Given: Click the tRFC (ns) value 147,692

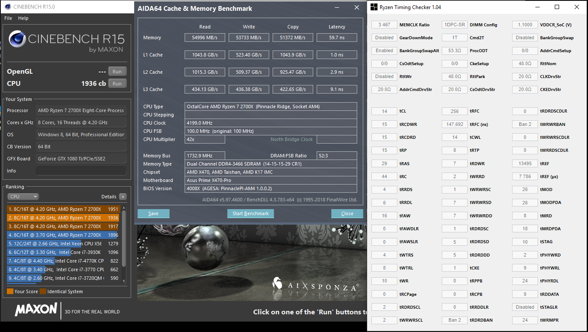Looking at the screenshot, I should pyautogui.click(x=454, y=124).
